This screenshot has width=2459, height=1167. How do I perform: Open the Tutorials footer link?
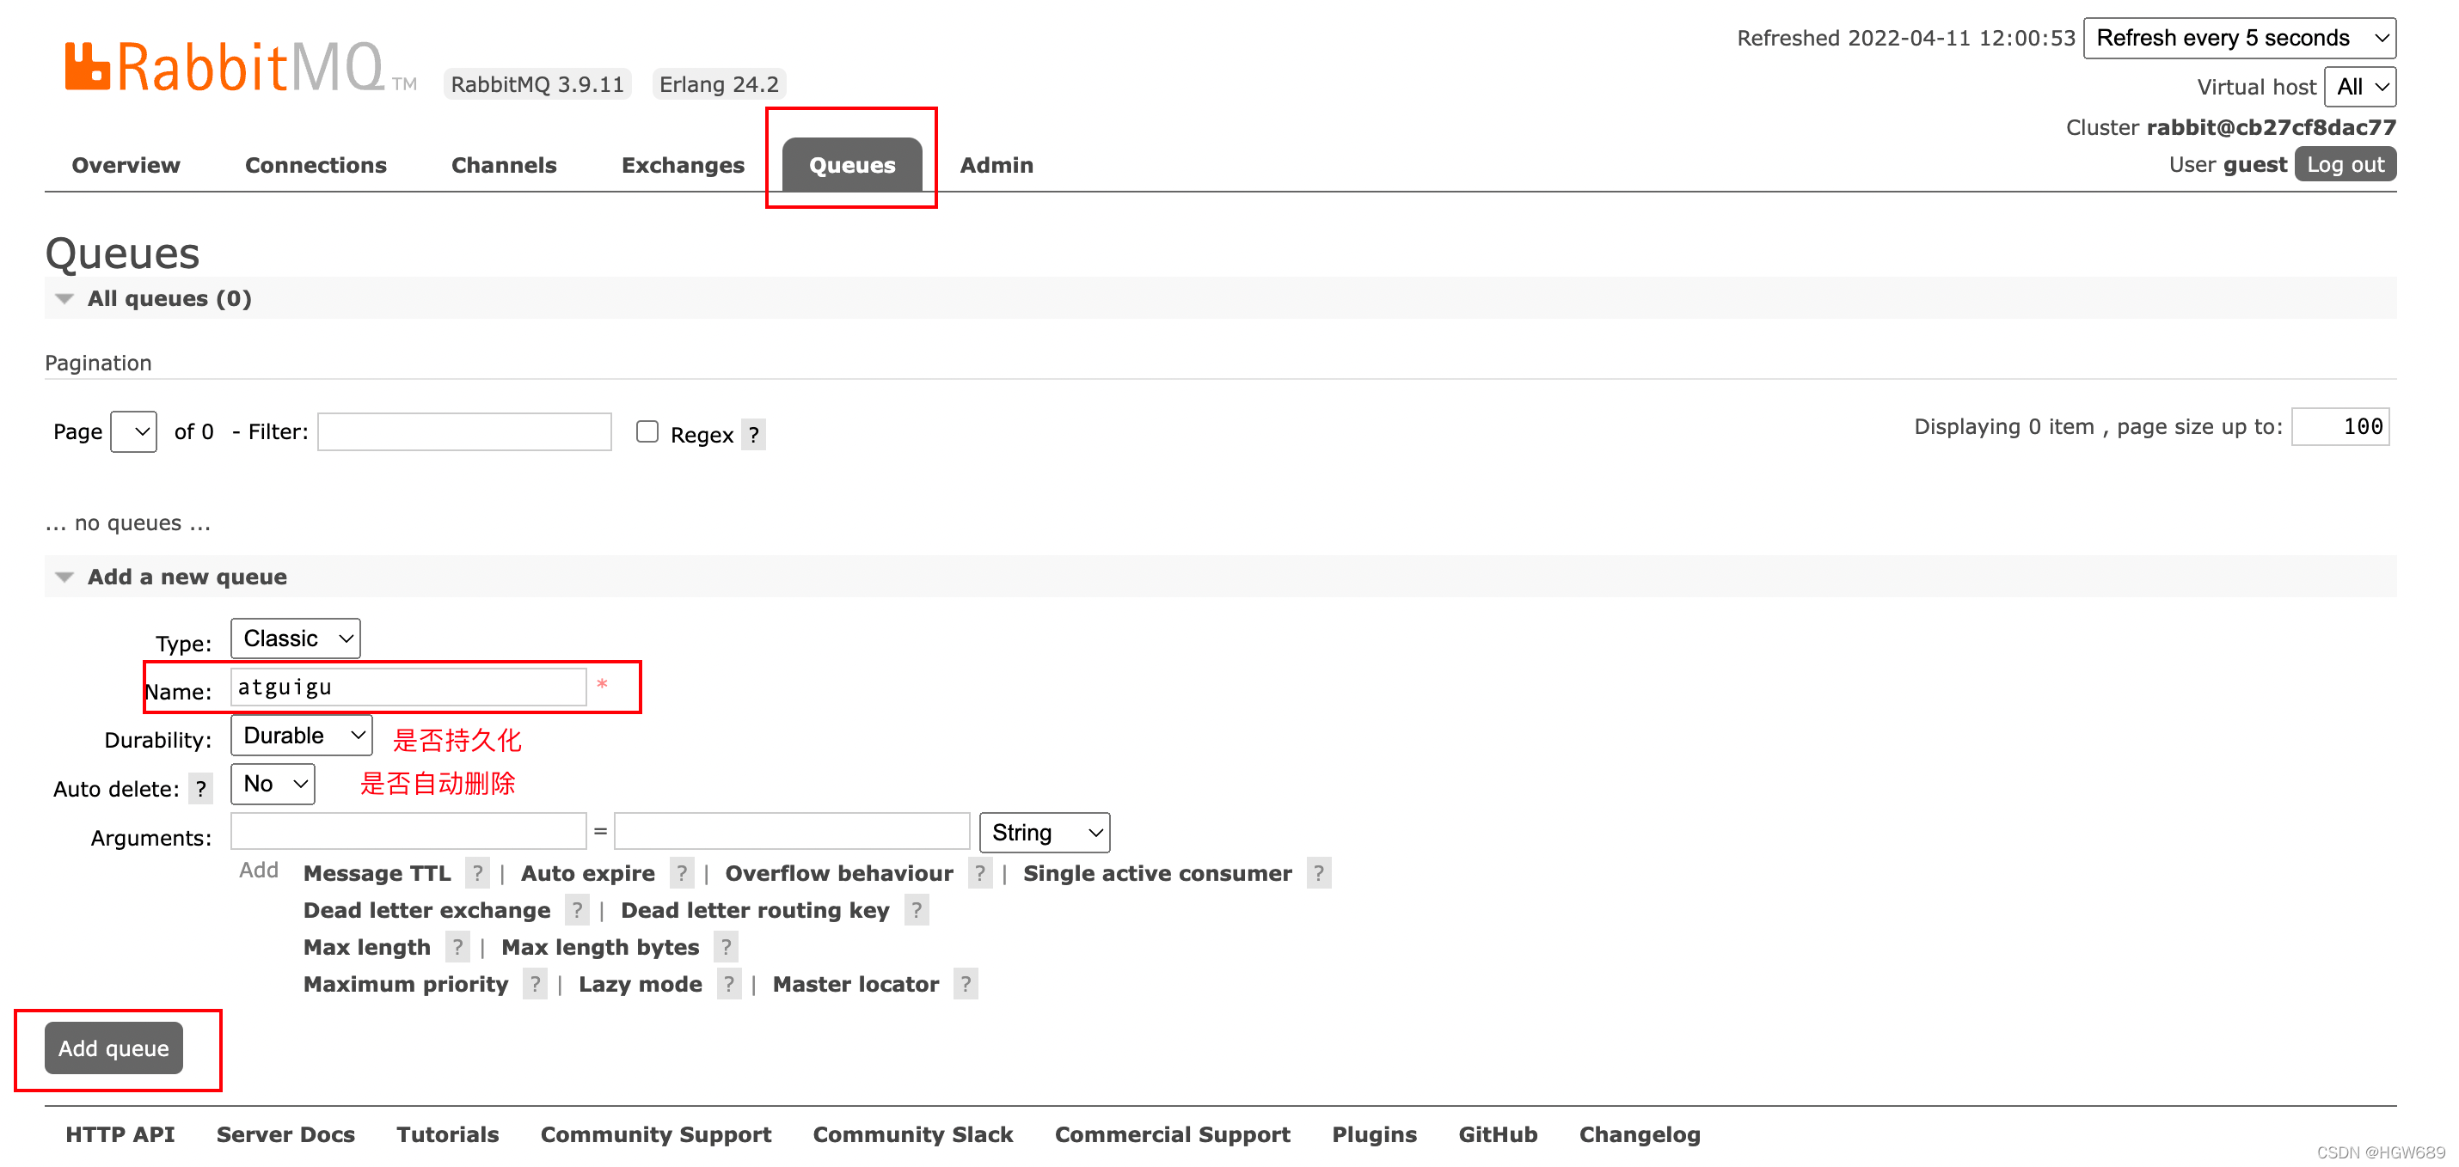coord(447,1133)
